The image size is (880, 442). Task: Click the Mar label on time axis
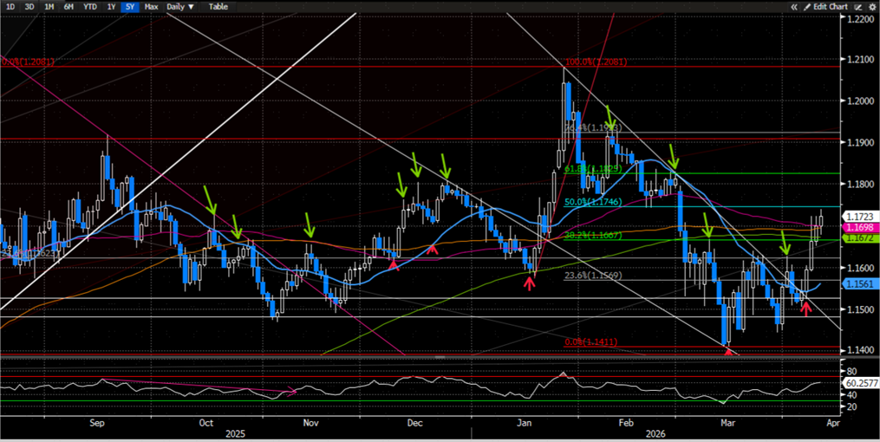730,424
